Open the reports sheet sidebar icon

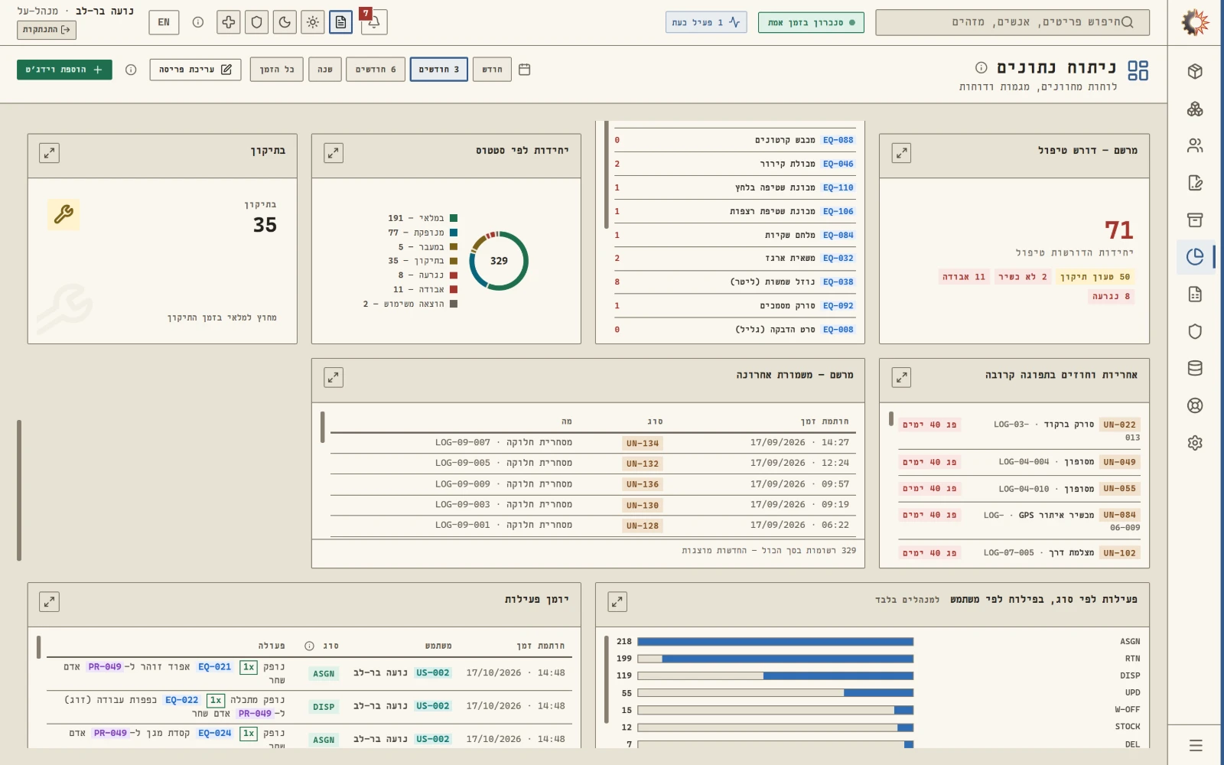tap(1195, 294)
